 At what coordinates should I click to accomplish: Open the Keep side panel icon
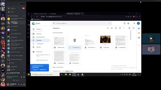[139, 33]
